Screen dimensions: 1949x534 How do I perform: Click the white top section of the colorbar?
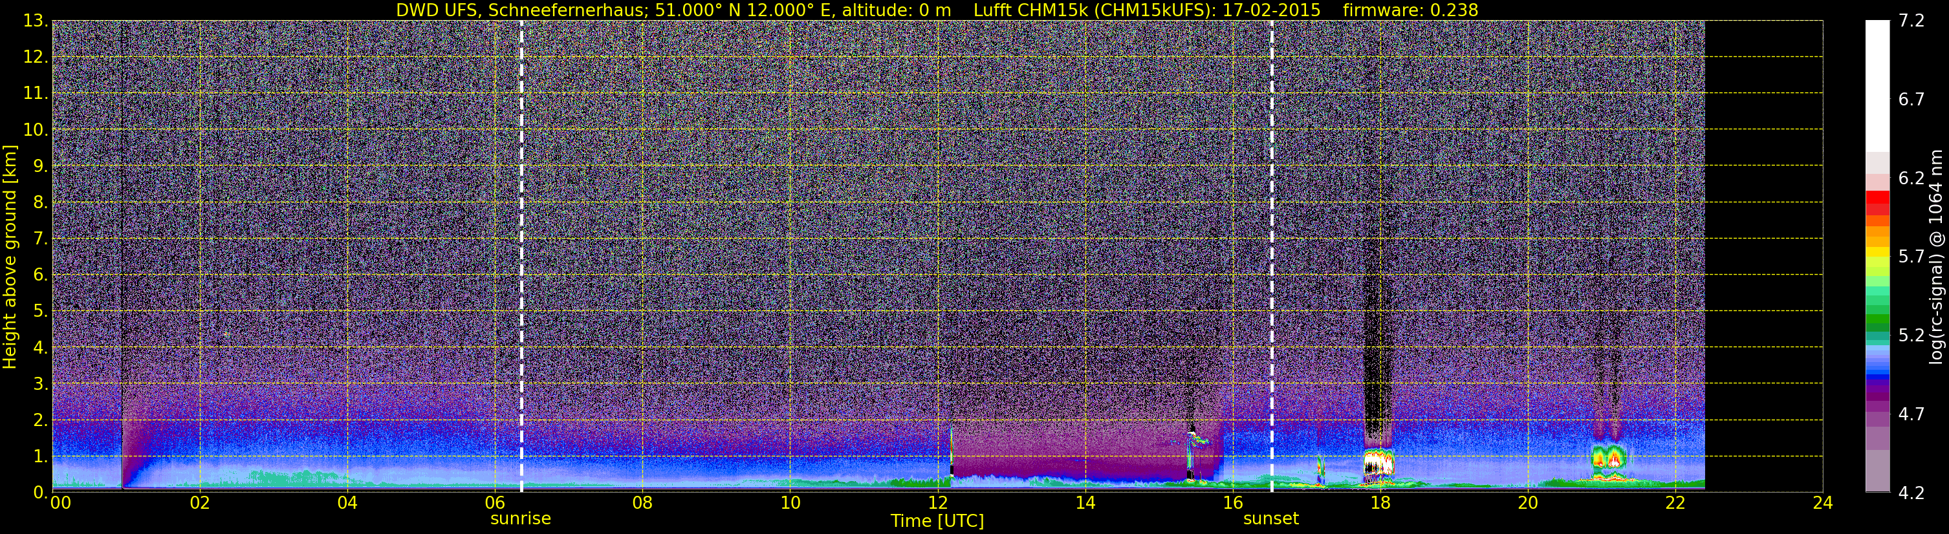point(1878,86)
